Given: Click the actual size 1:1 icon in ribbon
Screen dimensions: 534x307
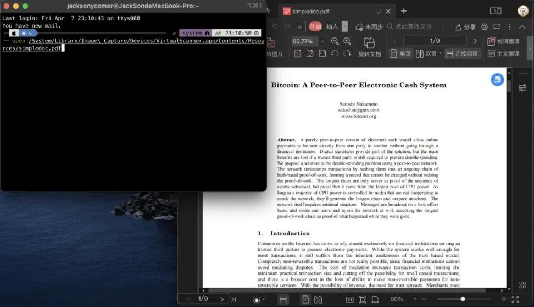Looking at the screenshot, I should pos(297,53).
